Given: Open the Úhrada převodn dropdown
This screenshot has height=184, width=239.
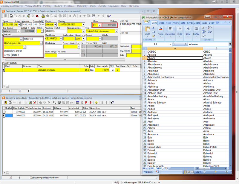Looking at the screenshot, I should [55, 25].
